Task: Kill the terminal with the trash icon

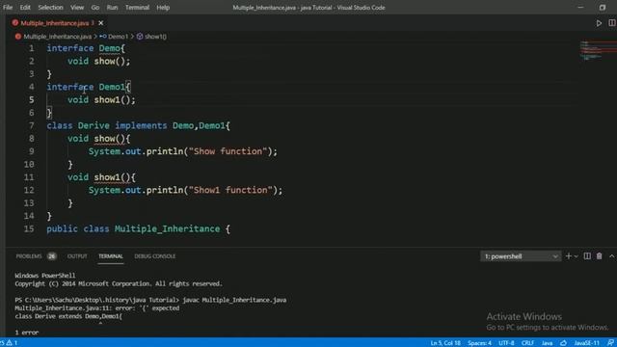Action: pos(599,256)
